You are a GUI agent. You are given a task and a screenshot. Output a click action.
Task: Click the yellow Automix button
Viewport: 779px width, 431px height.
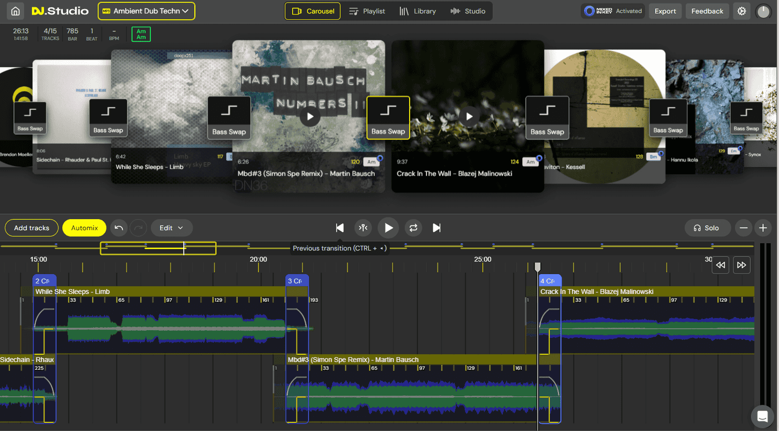(x=84, y=228)
